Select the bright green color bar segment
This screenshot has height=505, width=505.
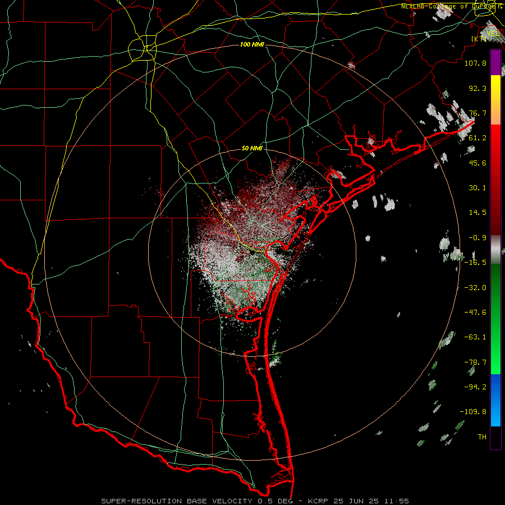tap(495, 319)
